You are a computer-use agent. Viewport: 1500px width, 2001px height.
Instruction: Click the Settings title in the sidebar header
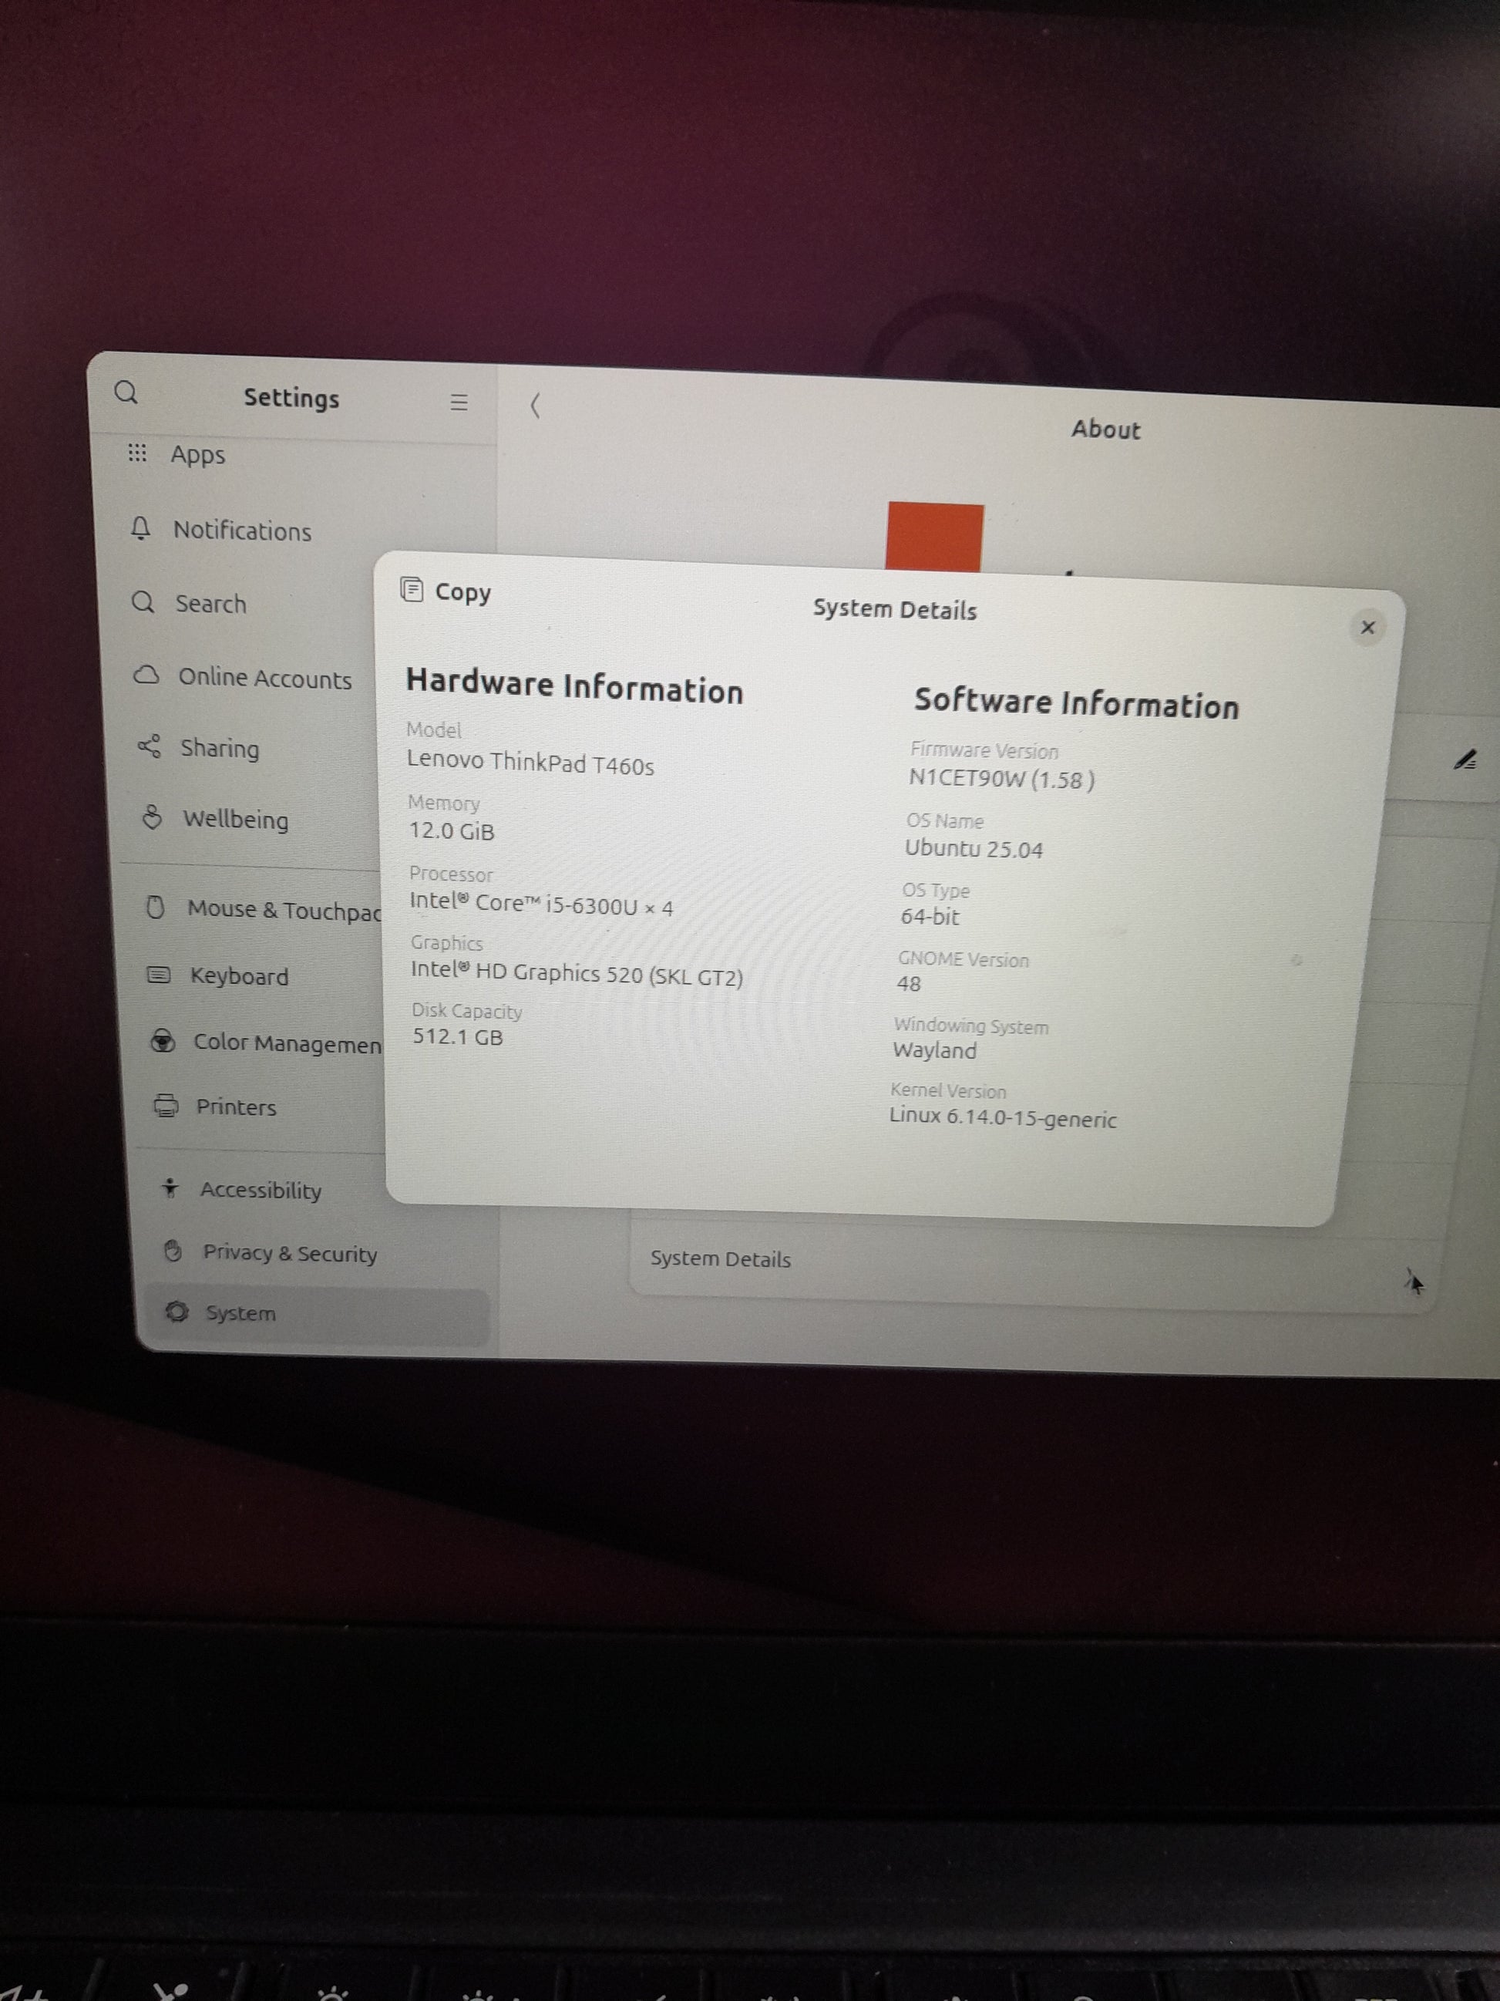291,398
